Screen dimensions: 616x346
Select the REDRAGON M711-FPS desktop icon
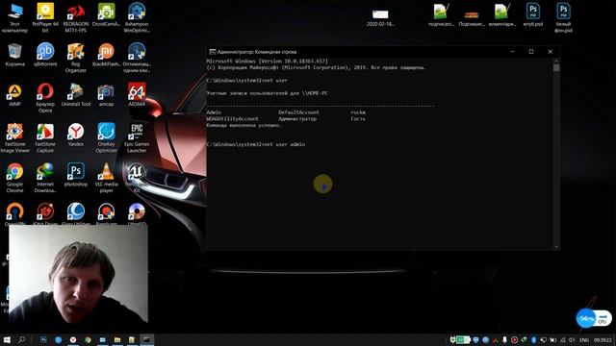(x=75, y=17)
